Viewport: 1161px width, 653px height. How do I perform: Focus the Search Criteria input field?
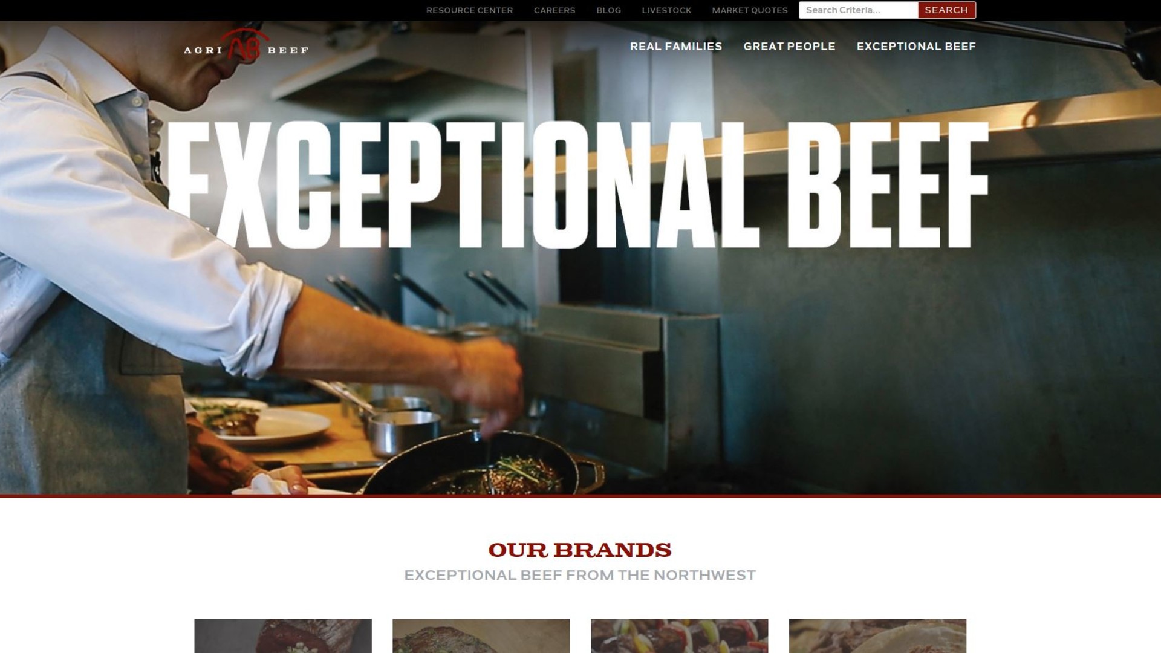click(859, 10)
